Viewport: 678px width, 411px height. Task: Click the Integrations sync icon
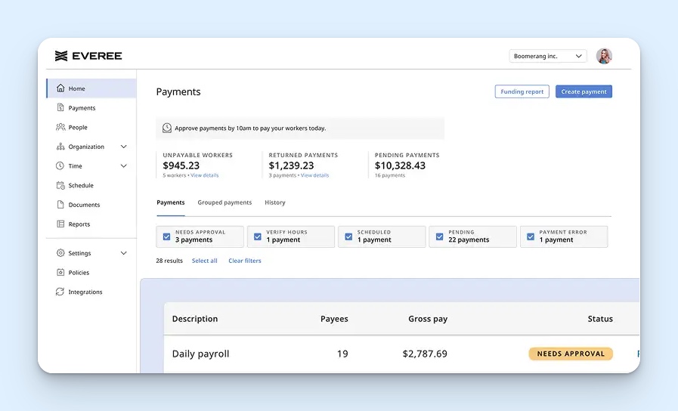click(x=60, y=292)
